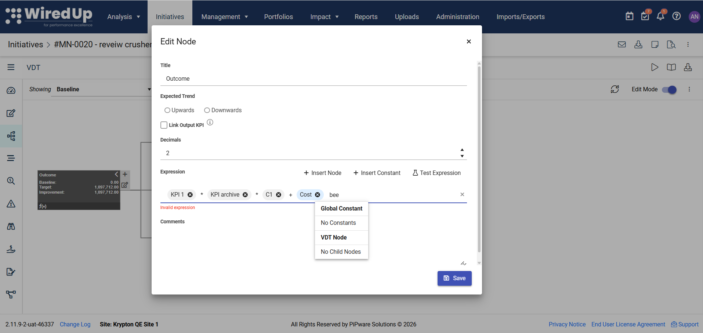
Task: Open the kebab menu beside Edit Mode
Action: 689,89
